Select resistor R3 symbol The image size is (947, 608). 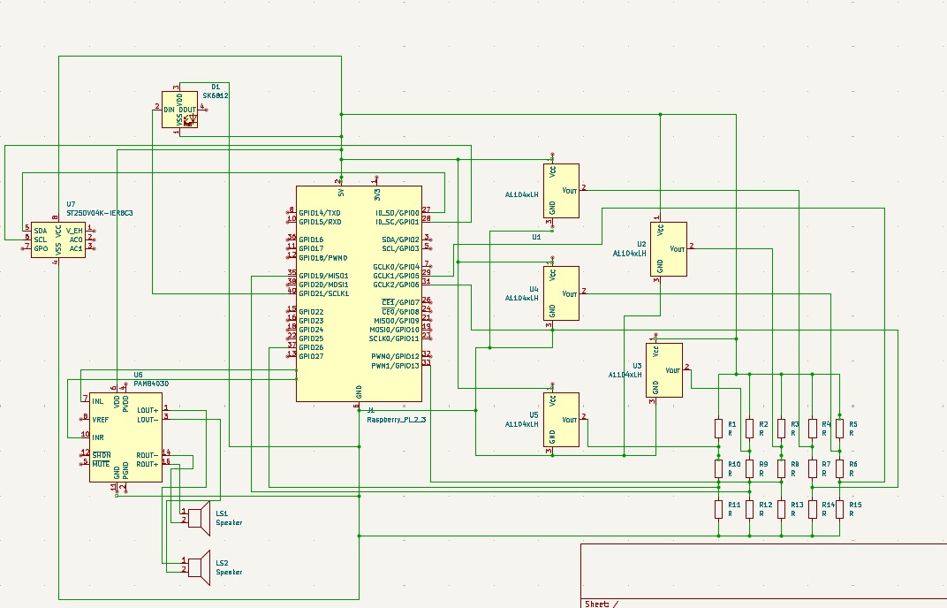pos(781,429)
